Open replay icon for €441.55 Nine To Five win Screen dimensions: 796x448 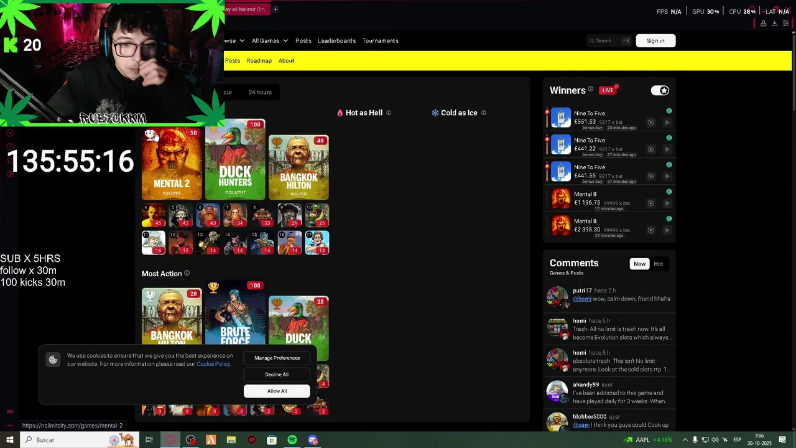[x=651, y=175]
